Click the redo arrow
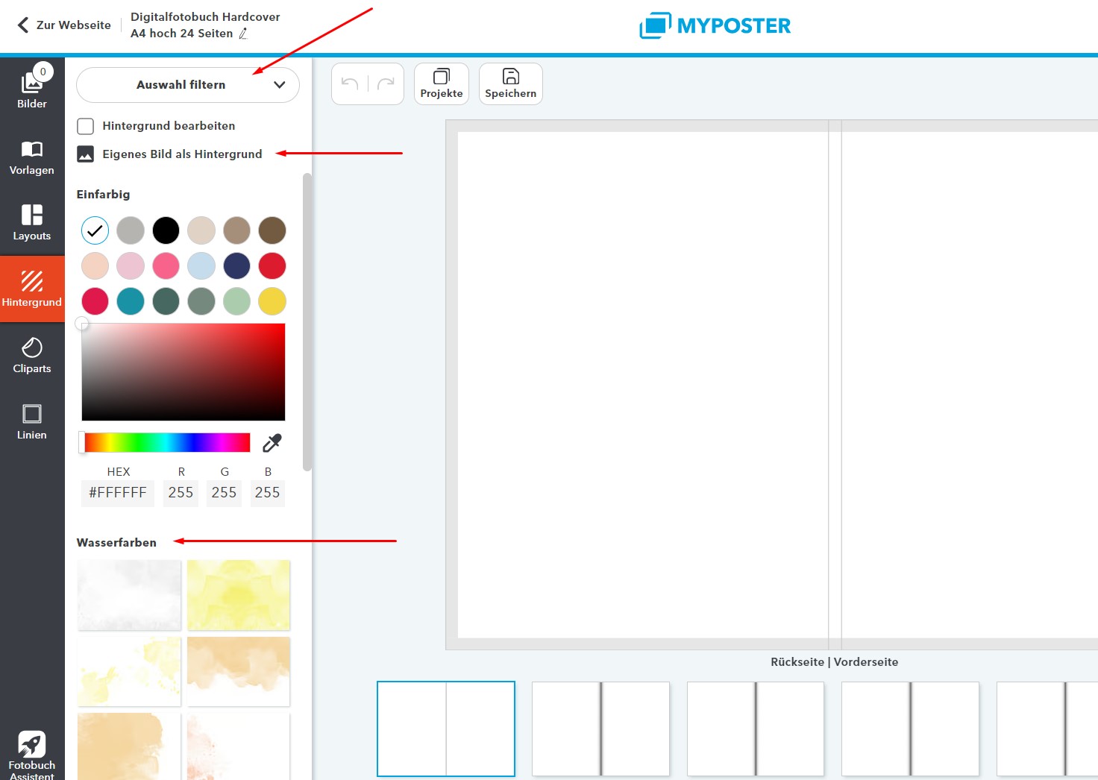This screenshot has height=780, width=1098. tap(386, 84)
